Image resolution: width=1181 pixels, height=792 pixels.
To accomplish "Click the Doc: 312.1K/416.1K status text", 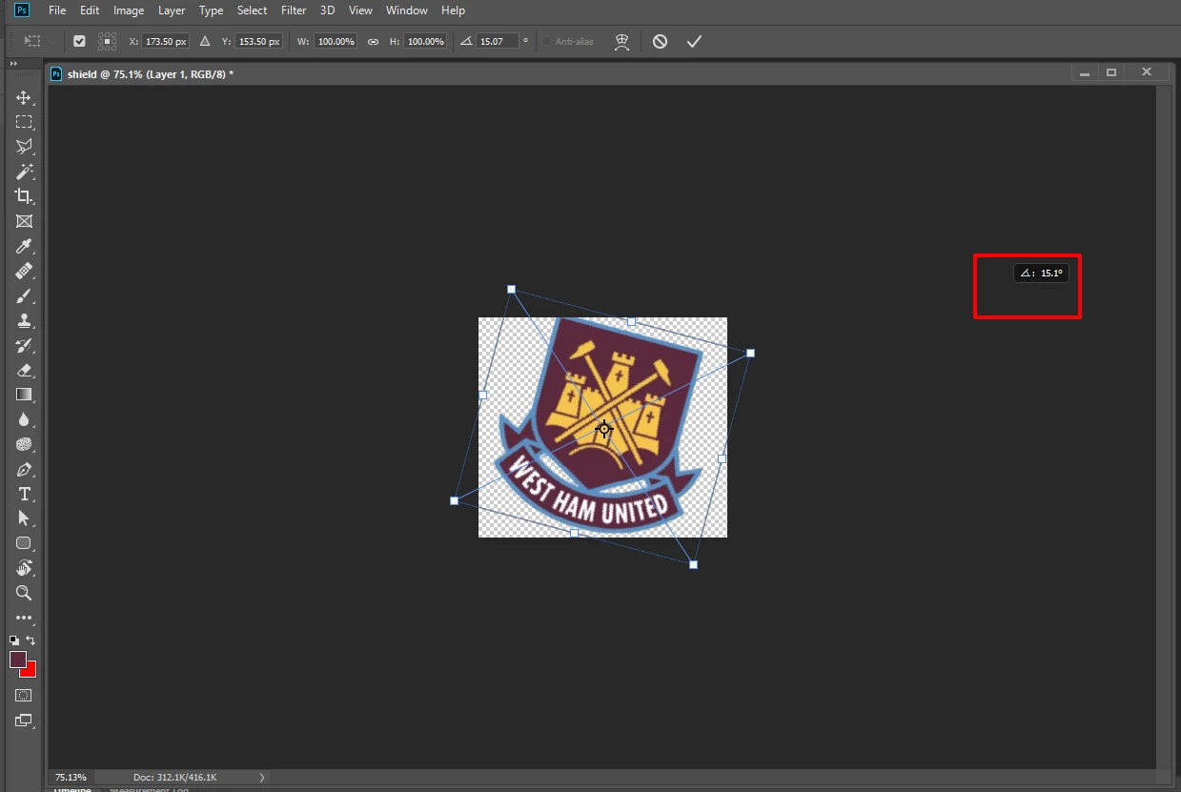I will coord(175,777).
